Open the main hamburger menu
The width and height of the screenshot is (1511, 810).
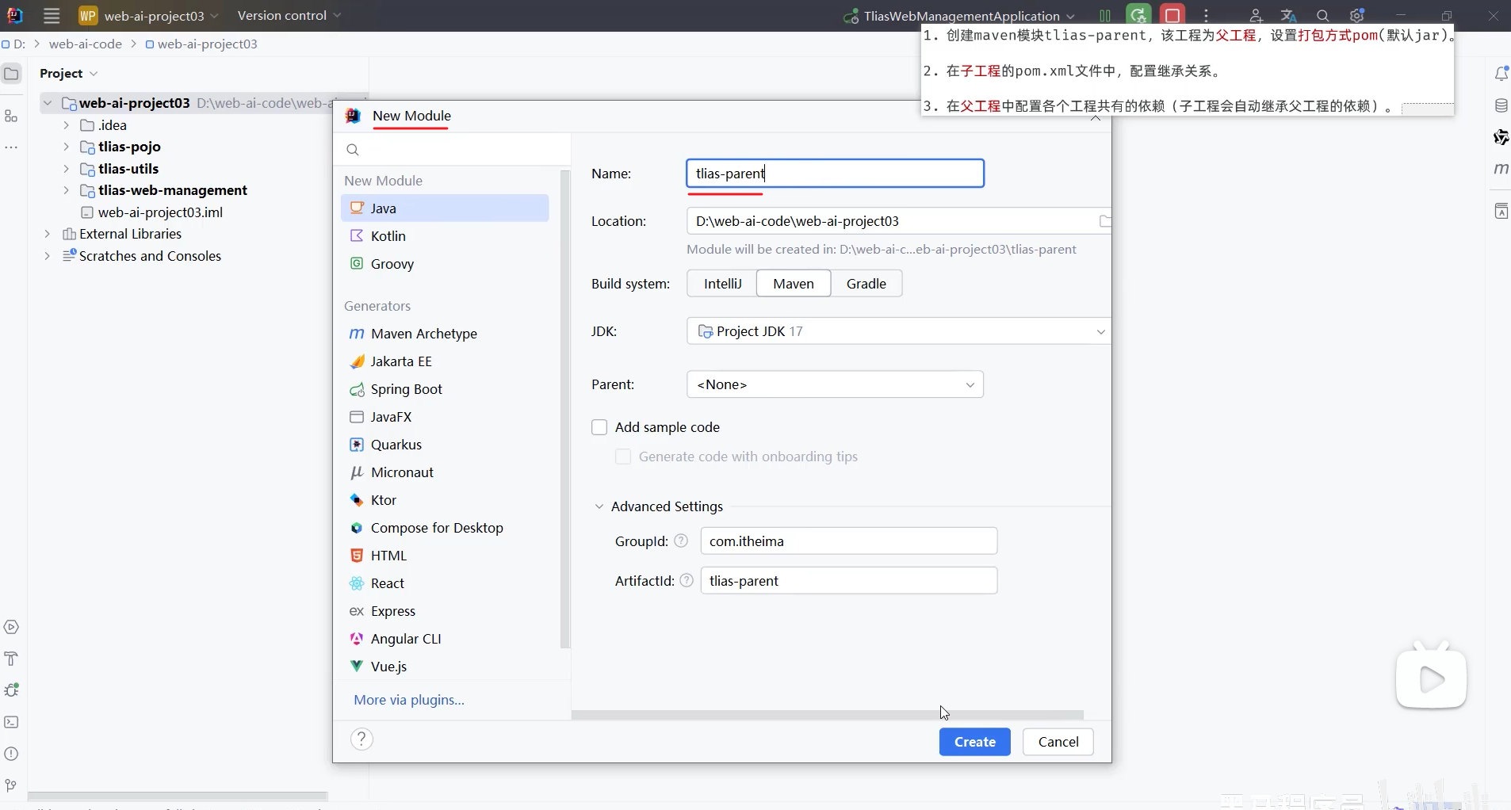(x=52, y=16)
